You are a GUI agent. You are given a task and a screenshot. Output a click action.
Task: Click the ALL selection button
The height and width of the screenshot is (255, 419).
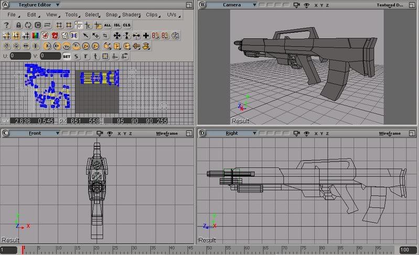pos(108,25)
